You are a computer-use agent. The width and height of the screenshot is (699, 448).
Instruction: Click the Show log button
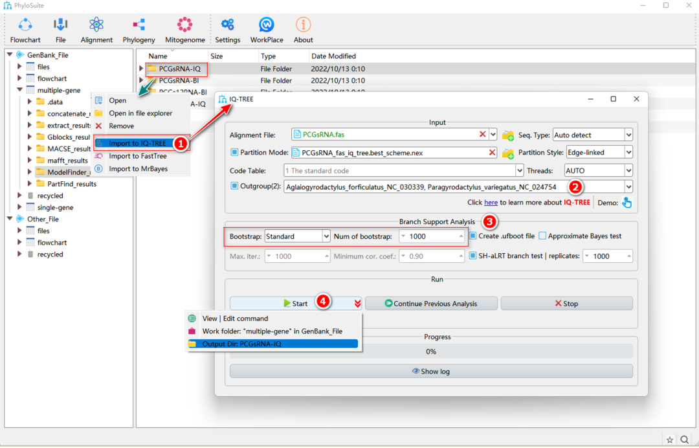pyautogui.click(x=431, y=372)
